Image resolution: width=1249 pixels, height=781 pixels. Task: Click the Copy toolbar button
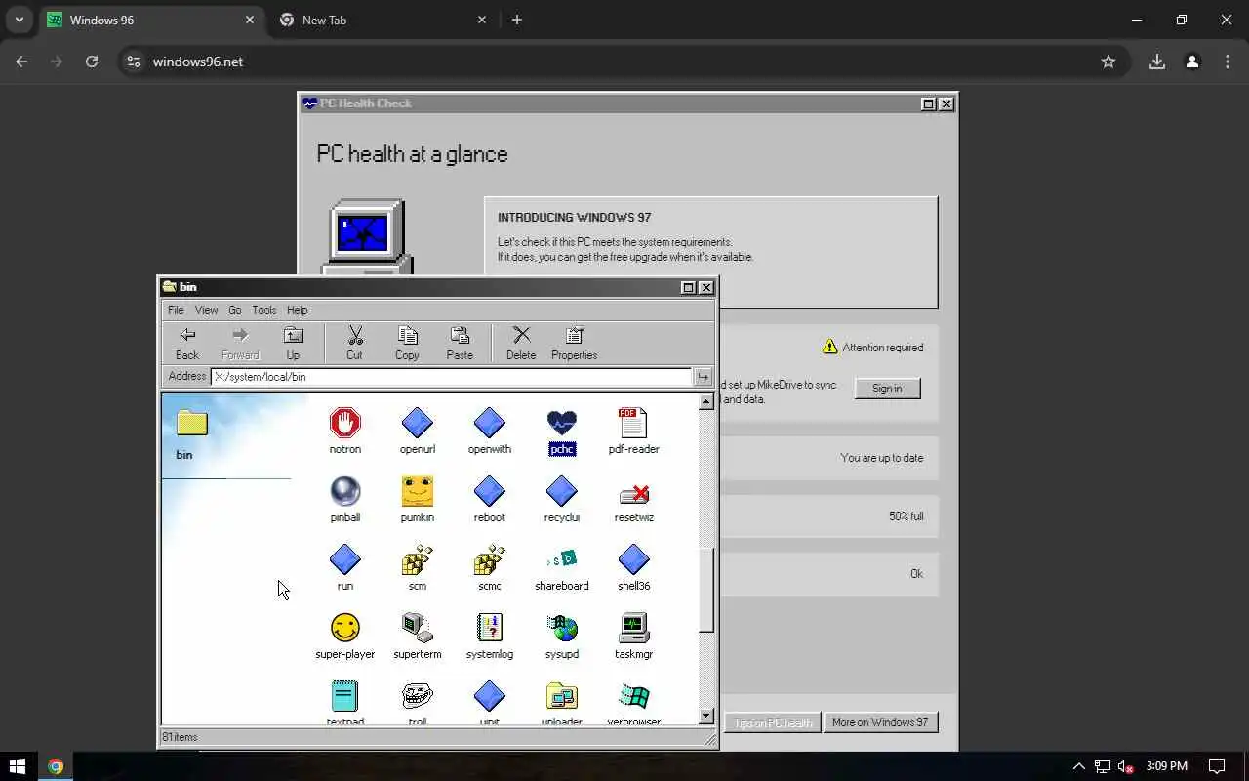click(x=407, y=344)
